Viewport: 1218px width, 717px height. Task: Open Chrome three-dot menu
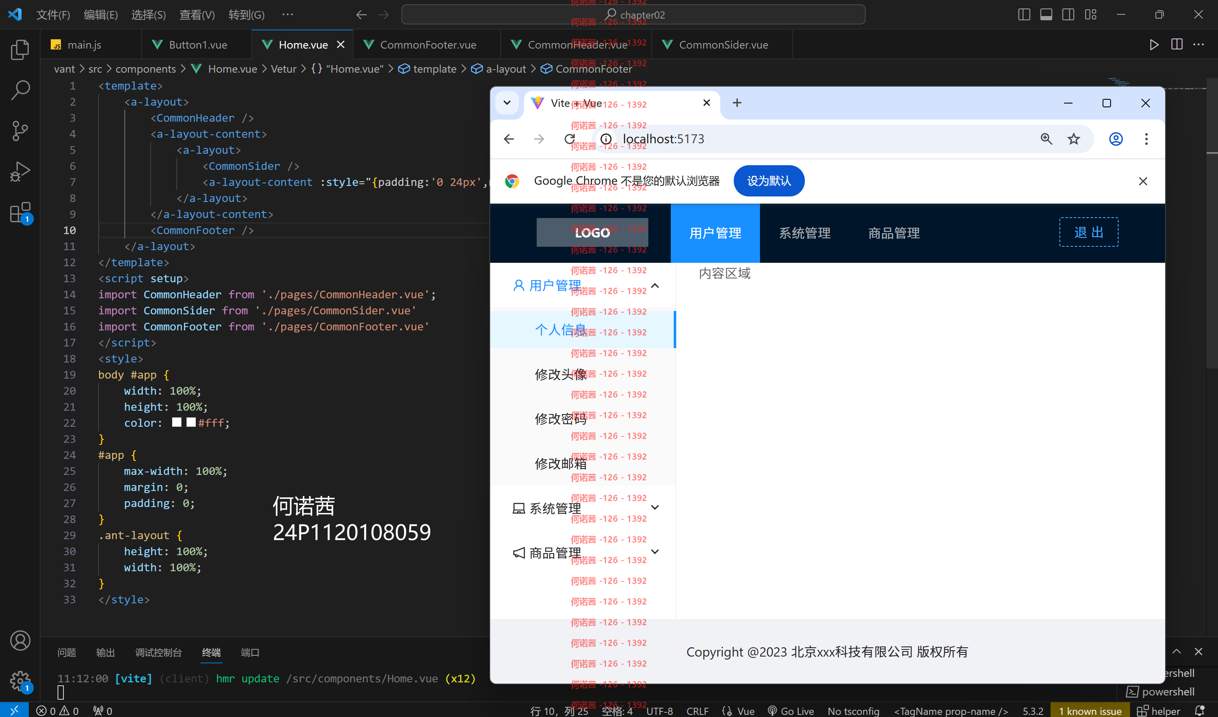1146,139
